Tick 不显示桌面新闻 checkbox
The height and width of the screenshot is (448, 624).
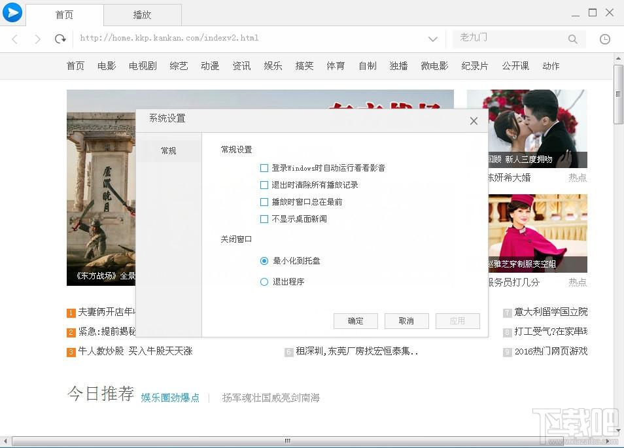click(x=264, y=219)
